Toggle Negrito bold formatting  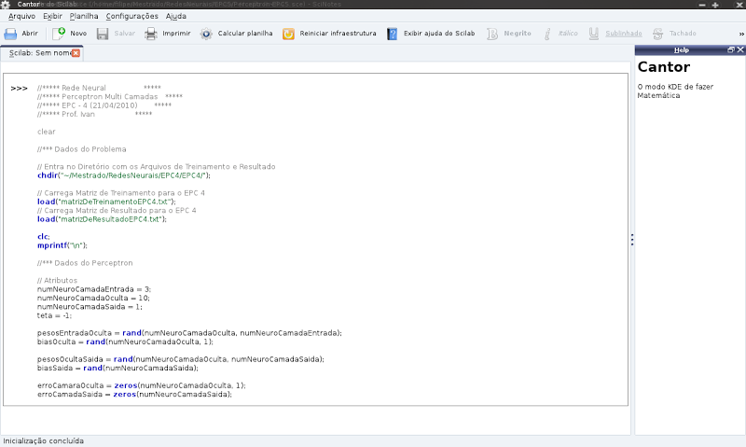508,34
